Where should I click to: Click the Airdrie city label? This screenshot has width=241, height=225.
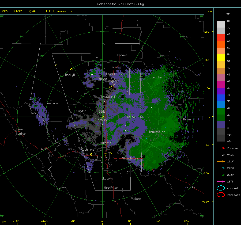tap(106, 143)
